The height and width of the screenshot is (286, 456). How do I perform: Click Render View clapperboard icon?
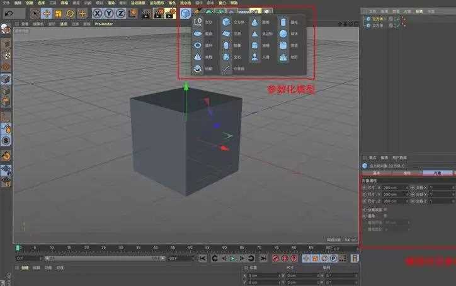coord(146,13)
